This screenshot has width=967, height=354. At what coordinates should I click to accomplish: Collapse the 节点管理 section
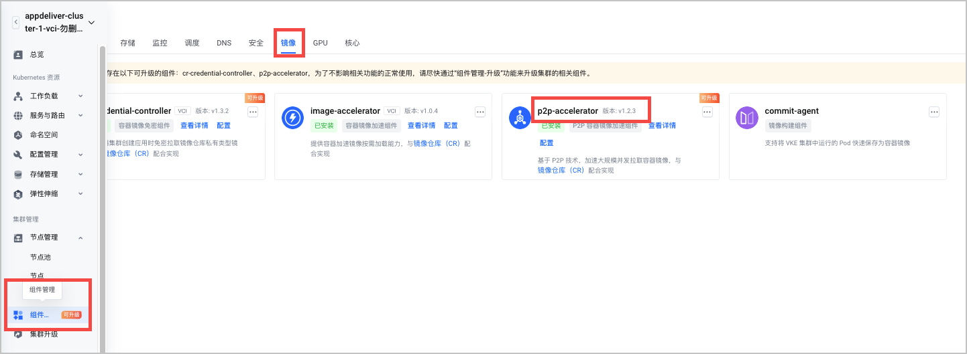(80, 238)
